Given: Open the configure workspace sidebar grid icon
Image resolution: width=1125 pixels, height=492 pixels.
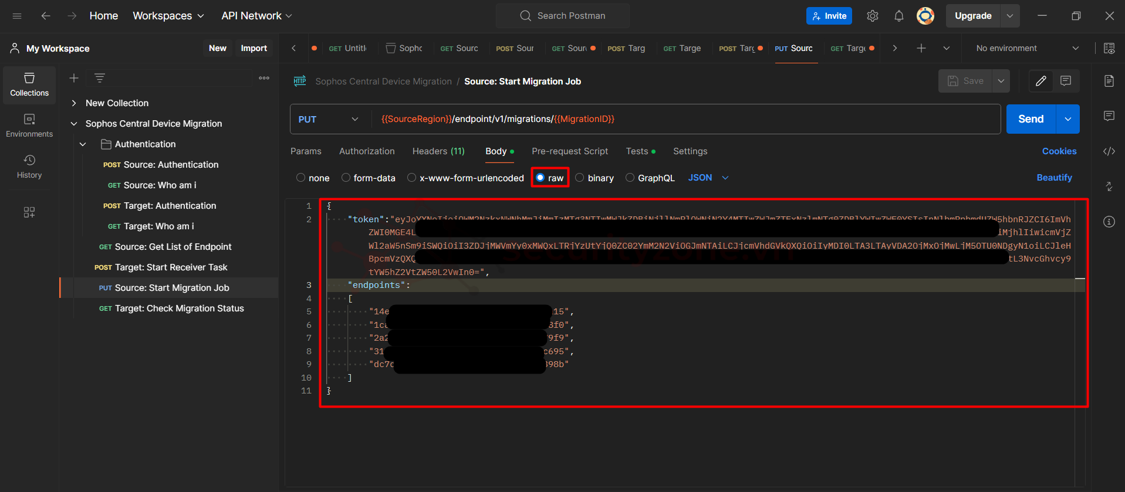Looking at the screenshot, I should click(x=29, y=212).
